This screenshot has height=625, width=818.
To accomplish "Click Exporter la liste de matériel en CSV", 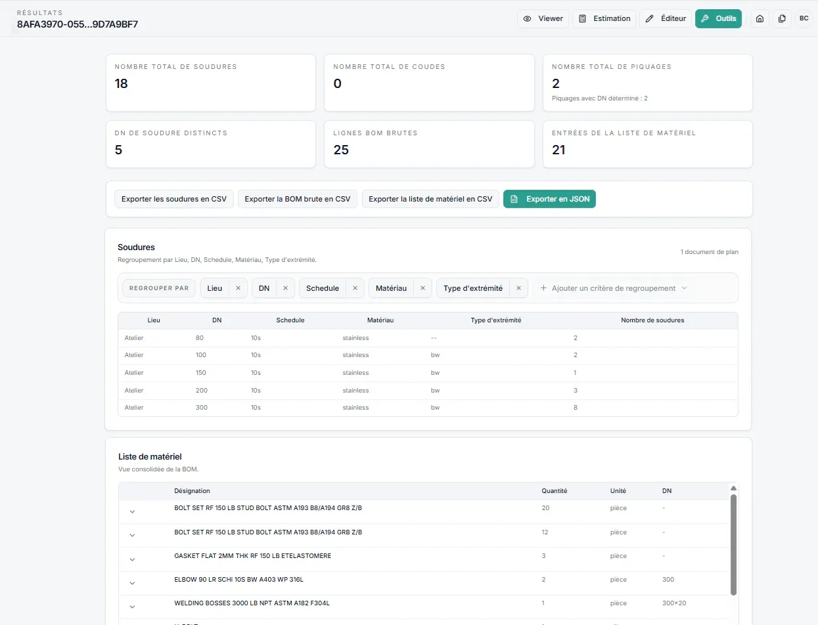I will click(x=430, y=199).
